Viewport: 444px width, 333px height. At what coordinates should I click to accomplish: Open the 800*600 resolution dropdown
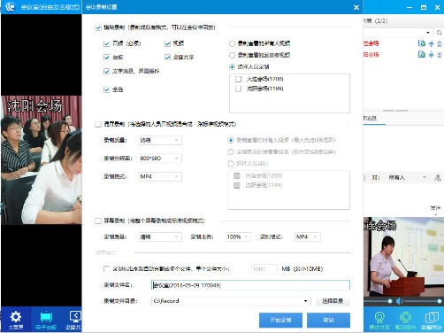pyautogui.click(x=160, y=159)
